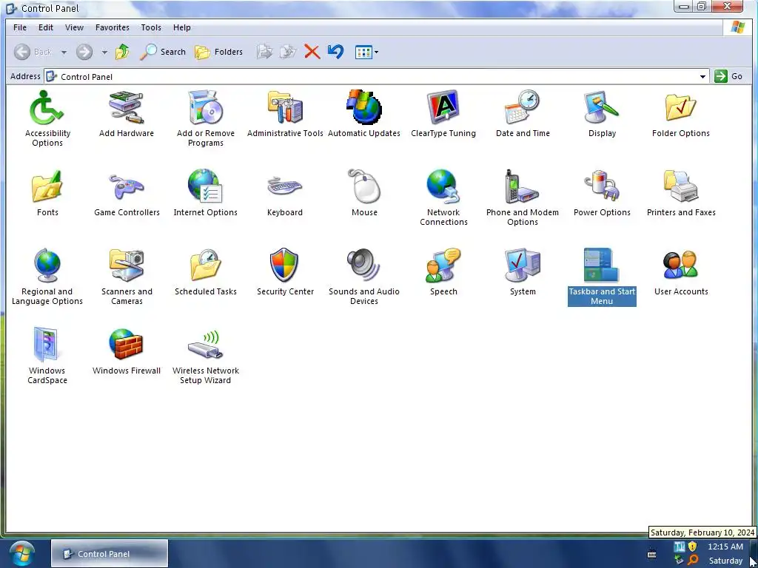Viewport: 758px width, 568px height.
Task: Open Scanners and Cameras
Action: (x=127, y=277)
